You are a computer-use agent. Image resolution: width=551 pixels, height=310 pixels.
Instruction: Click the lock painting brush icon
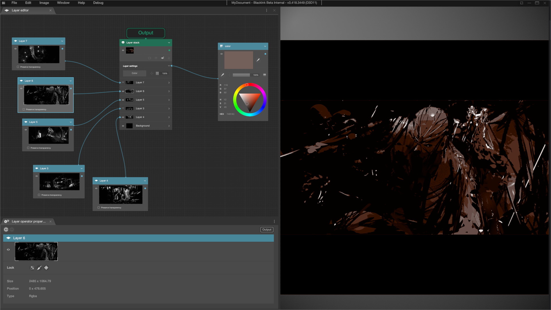[x=39, y=268]
